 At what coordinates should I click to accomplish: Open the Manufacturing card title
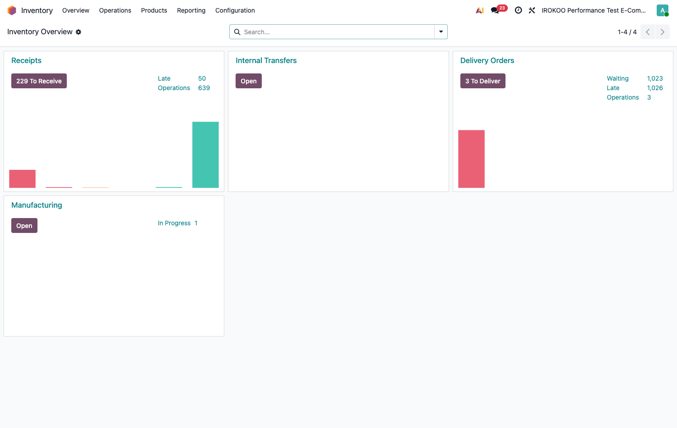click(37, 205)
